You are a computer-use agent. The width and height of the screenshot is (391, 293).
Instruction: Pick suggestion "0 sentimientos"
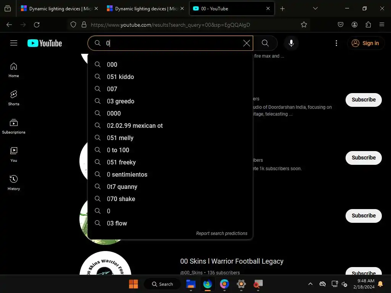coord(170,174)
